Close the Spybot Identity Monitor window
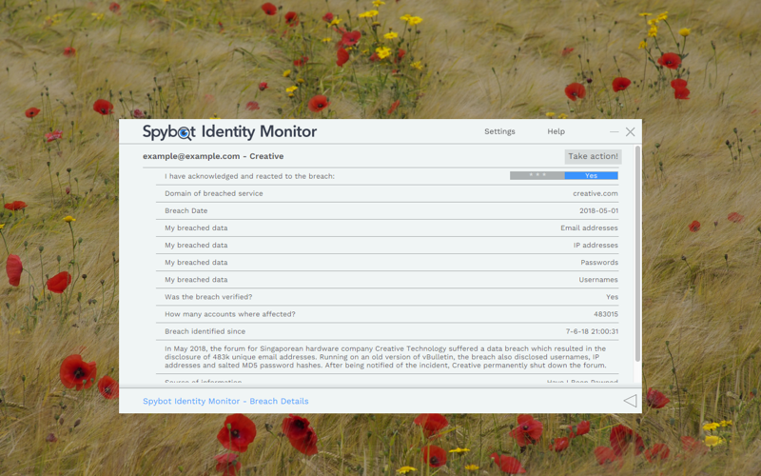Screen dimensions: 761x476 pyautogui.click(x=630, y=131)
